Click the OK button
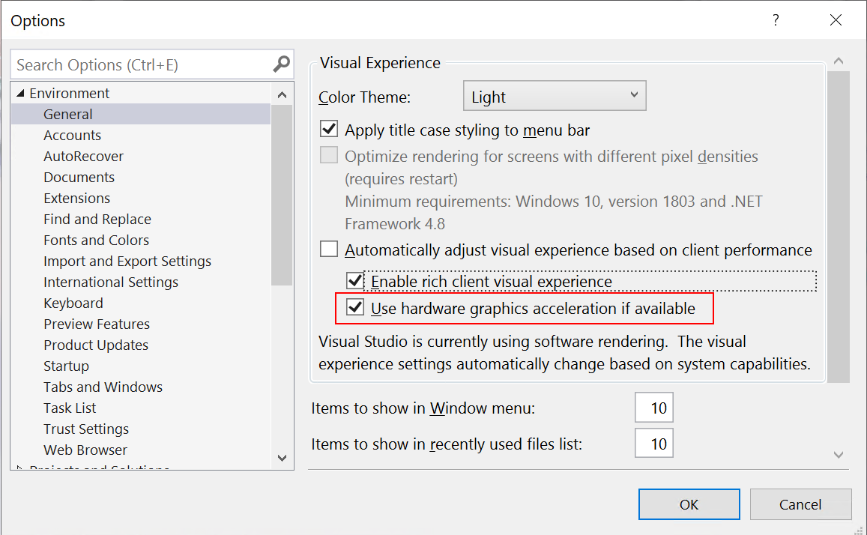Screen dimensions: 867x535 coord(689,504)
